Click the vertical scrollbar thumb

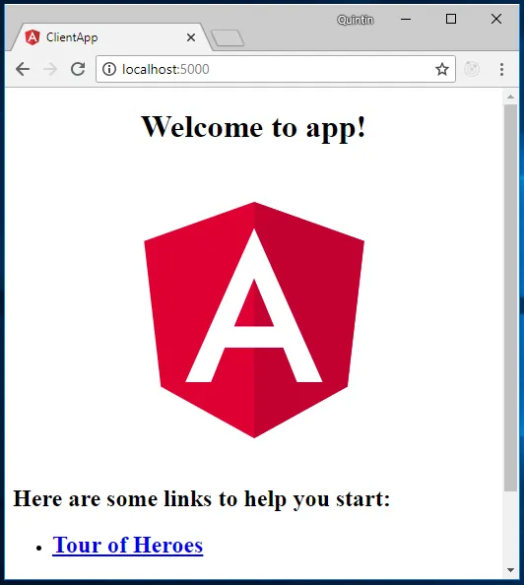point(510,297)
